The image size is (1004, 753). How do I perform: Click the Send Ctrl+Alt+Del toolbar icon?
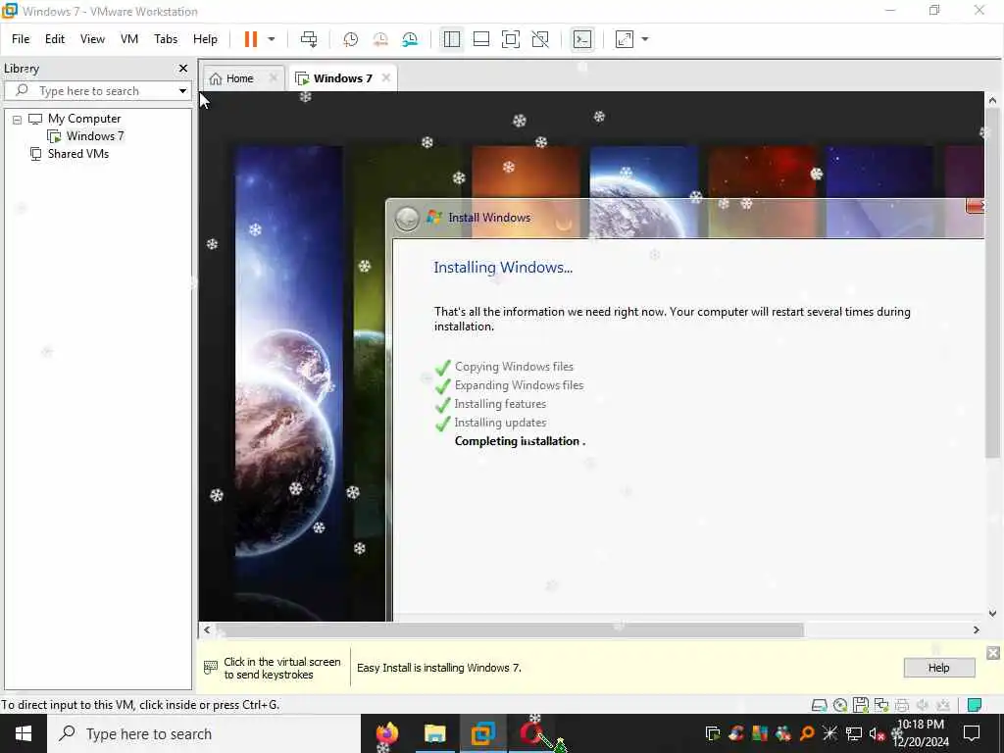point(309,39)
